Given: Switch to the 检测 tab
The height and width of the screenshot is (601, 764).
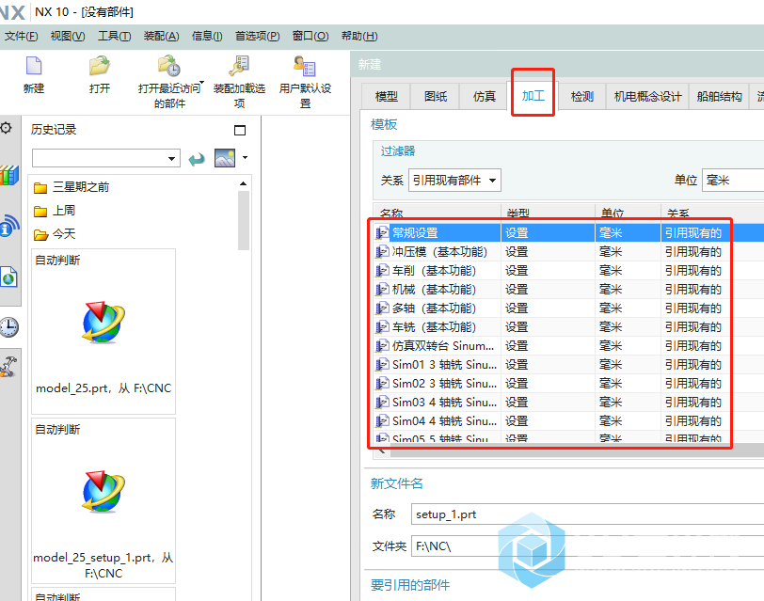Looking at the screenshot, I should click(x=582, y=97).
